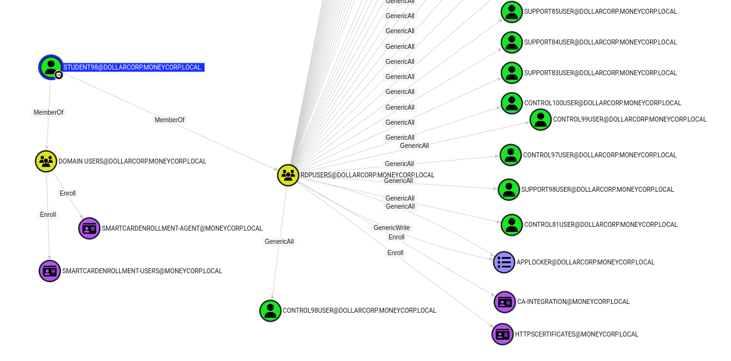The image size is (731, 361).
Task: Click the CA-Integration certificate template node
Action: click(x=504, y=302)
